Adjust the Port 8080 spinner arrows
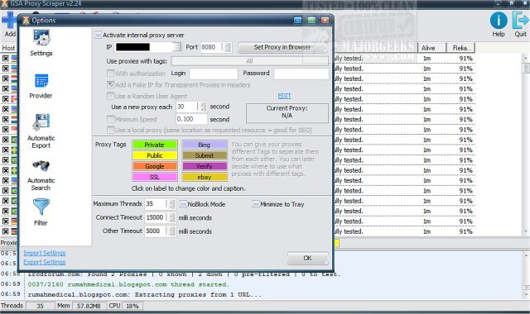530x314 pixels. pos(228,47)
